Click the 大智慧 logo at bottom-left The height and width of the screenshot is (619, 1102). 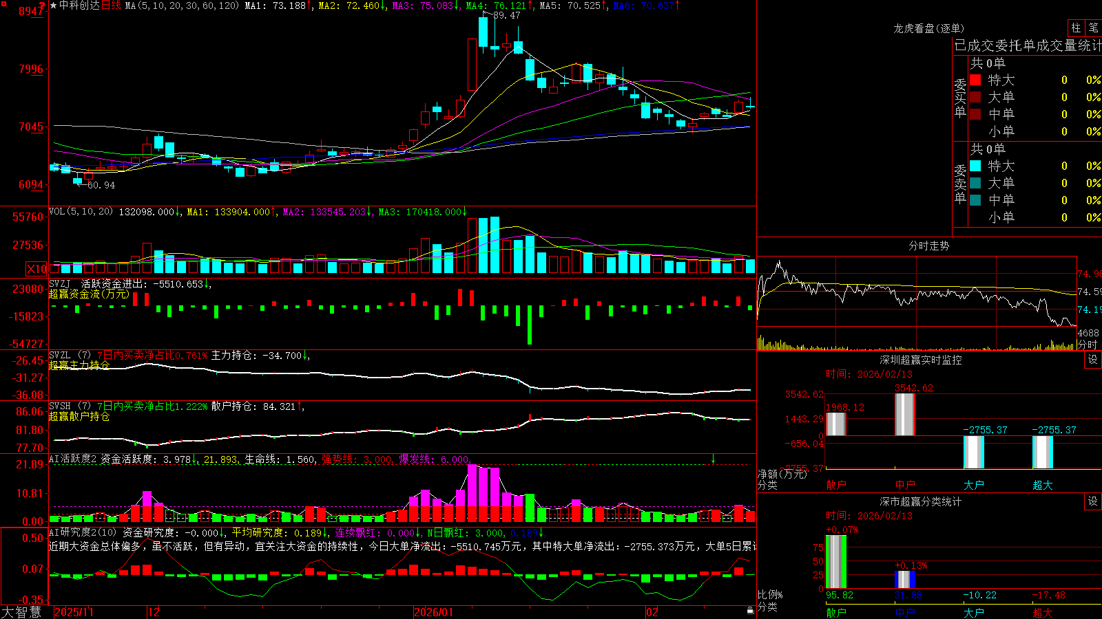[21, 612]
